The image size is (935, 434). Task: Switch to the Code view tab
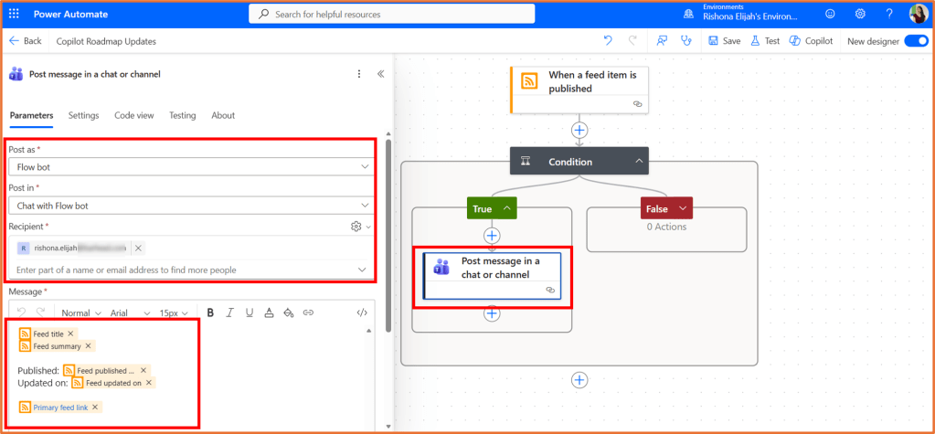click(x=134, y=115)
